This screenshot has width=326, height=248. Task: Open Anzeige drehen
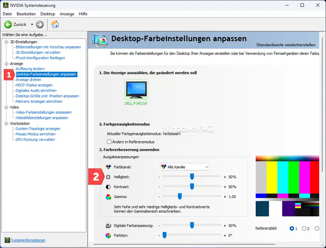click(x=28, y=80)
